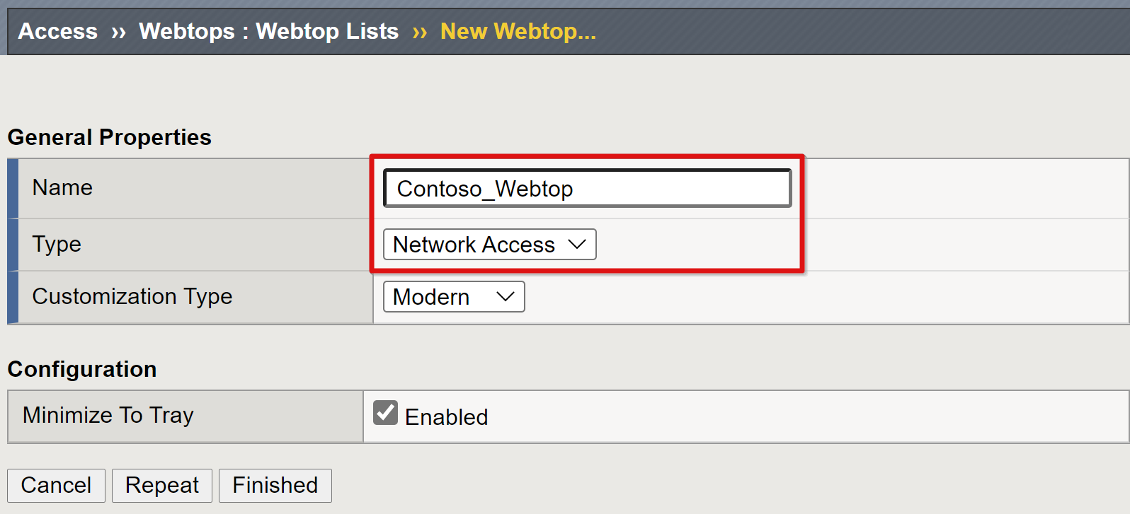Viewport: 1130px width, 514px height.
Task: Click the Name property label
Action: pyautogui.click(x=62, y=187)
